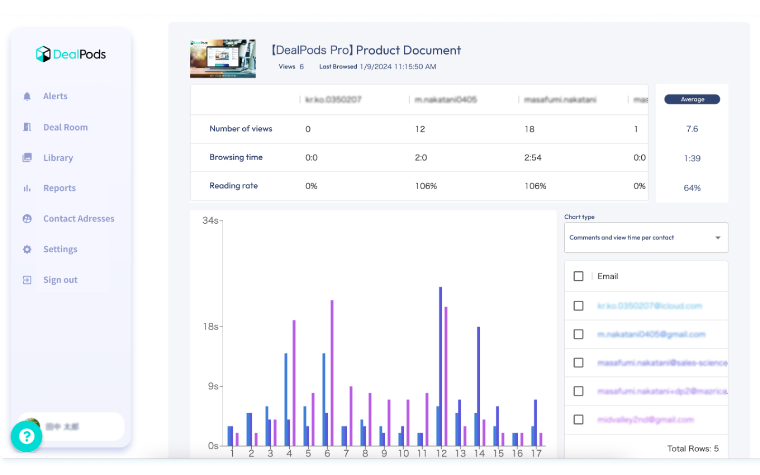Click the Product Document thumbnail image

(x=223, y=59)
